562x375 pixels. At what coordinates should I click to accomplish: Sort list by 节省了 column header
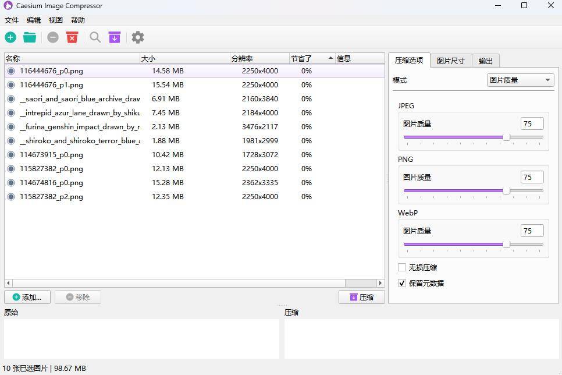coord(312,58)
